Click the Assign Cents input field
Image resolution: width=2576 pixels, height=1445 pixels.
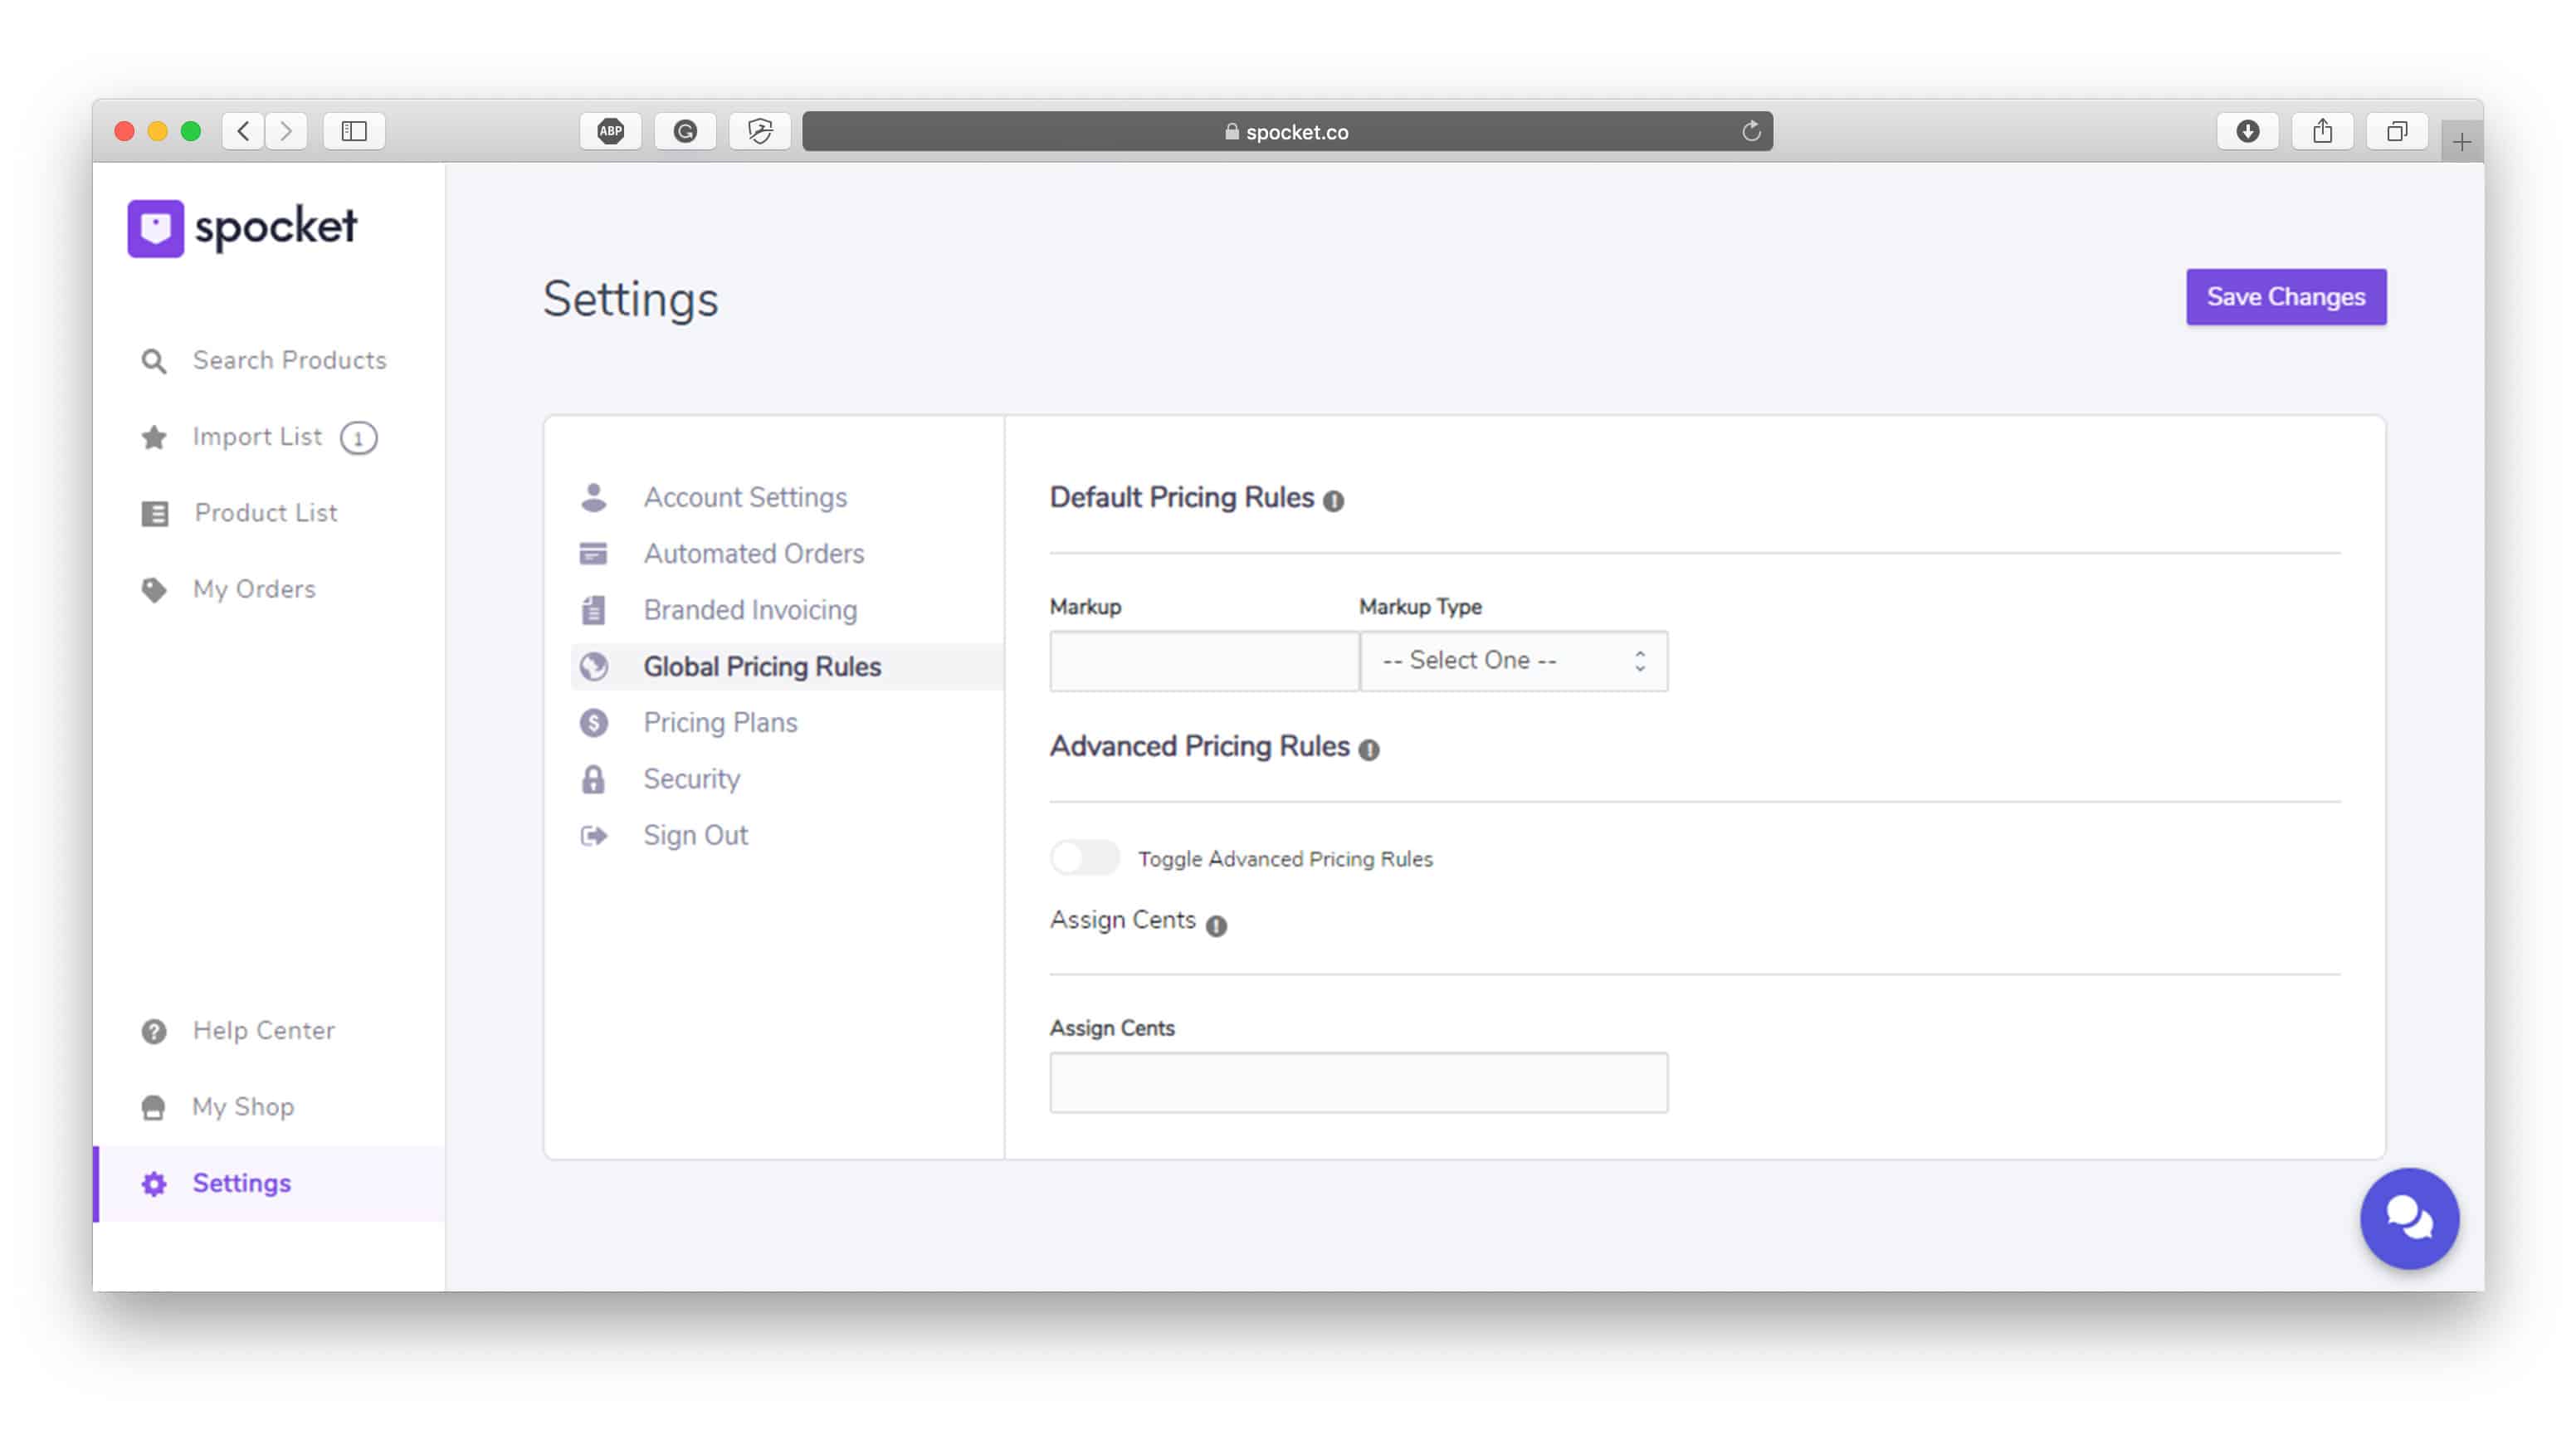pyautogui.click(x=1358, y=1082)
